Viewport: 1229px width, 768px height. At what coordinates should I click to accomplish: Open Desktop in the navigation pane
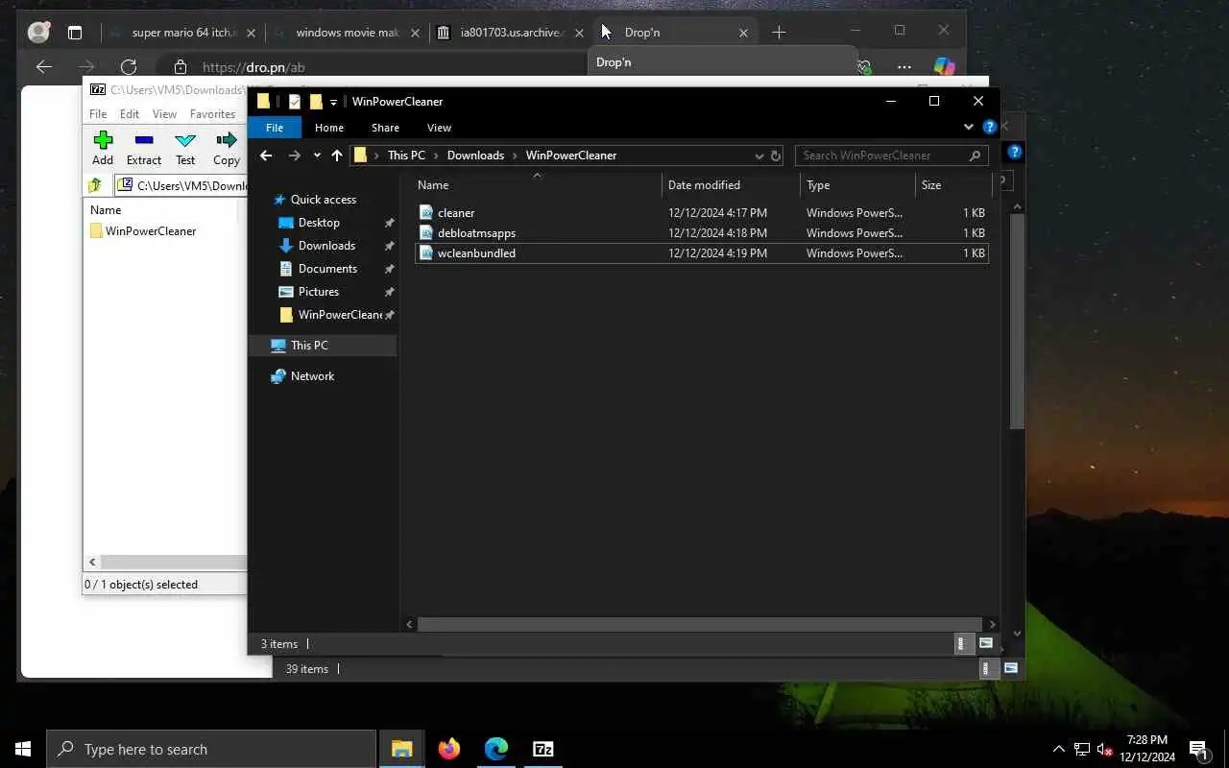click(319, 223)
